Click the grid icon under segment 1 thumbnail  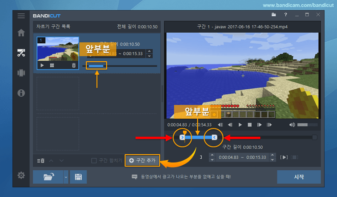click(x=52, y=65)
